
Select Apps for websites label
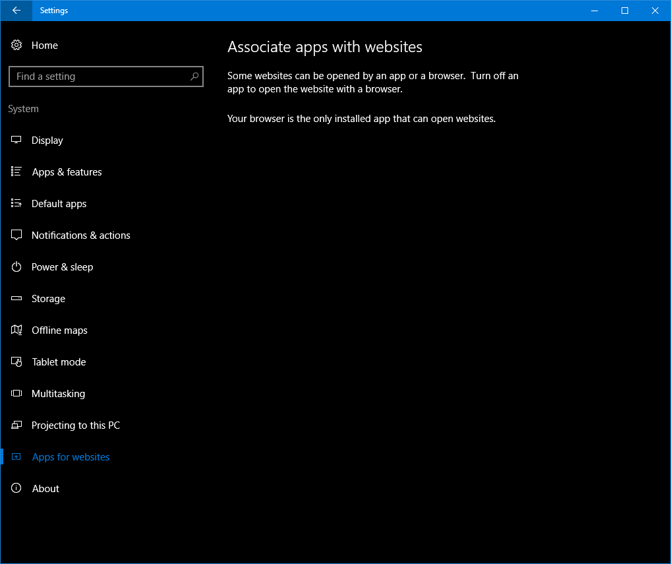click(71, 457)
